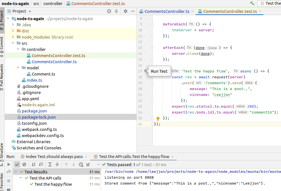The image size is (281, 191).
Task: Open the 0: Commit tool window
Action: click(2, 47)
